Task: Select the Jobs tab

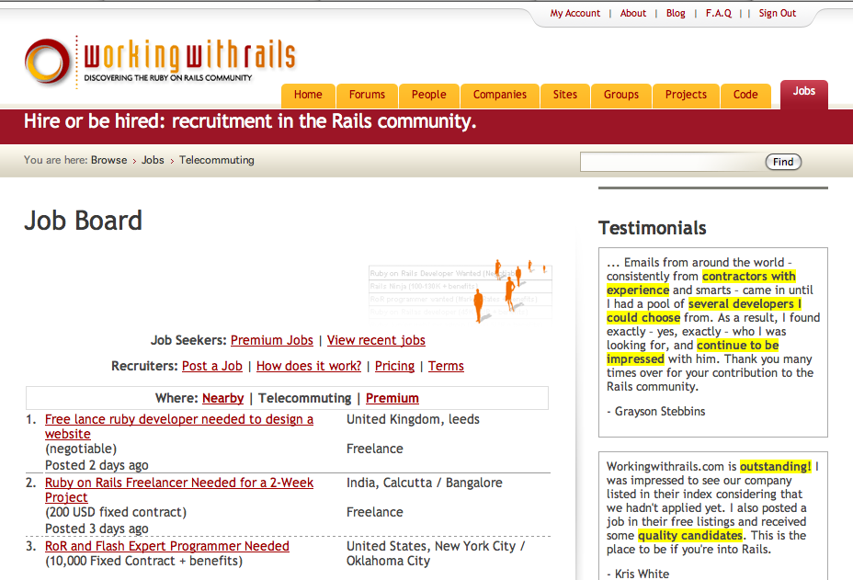Action: (804, 94)
